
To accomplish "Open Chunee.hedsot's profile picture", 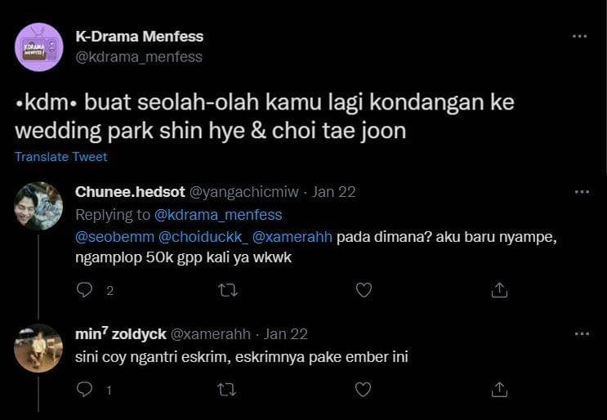I will tap(38, 206).
